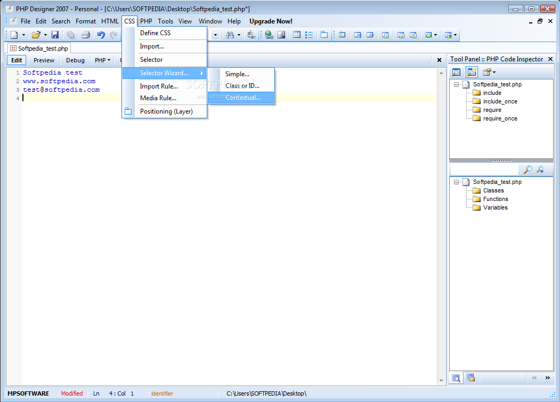The height and width of the screenshot is (402, 560).
Task: Click the second bottom icon of the Tool Panel
Action: [x=470, y=377]
